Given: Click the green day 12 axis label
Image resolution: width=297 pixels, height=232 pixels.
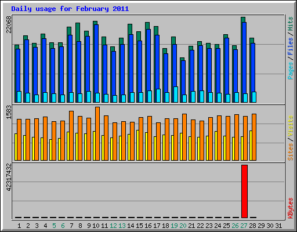Looking at the screenshot, I should tap(113, 226).
